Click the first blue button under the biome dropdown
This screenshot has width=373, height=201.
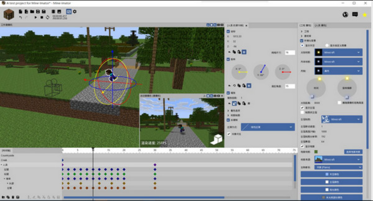[331, 174]
